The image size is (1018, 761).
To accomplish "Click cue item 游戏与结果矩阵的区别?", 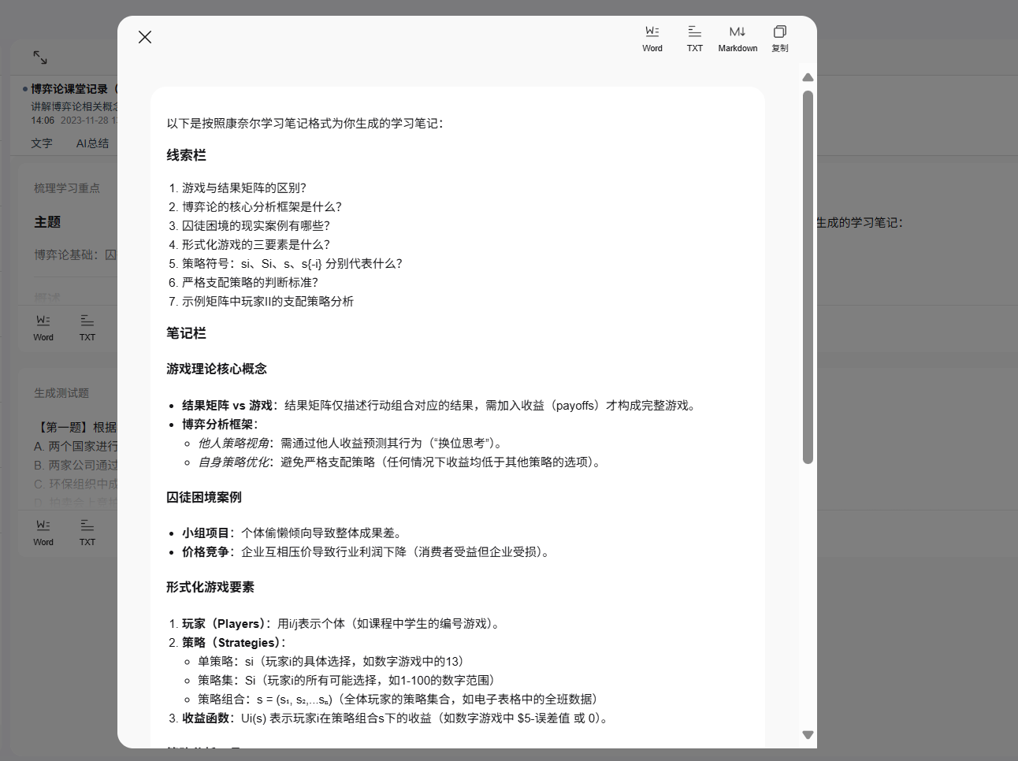I will tap(244, 187).
